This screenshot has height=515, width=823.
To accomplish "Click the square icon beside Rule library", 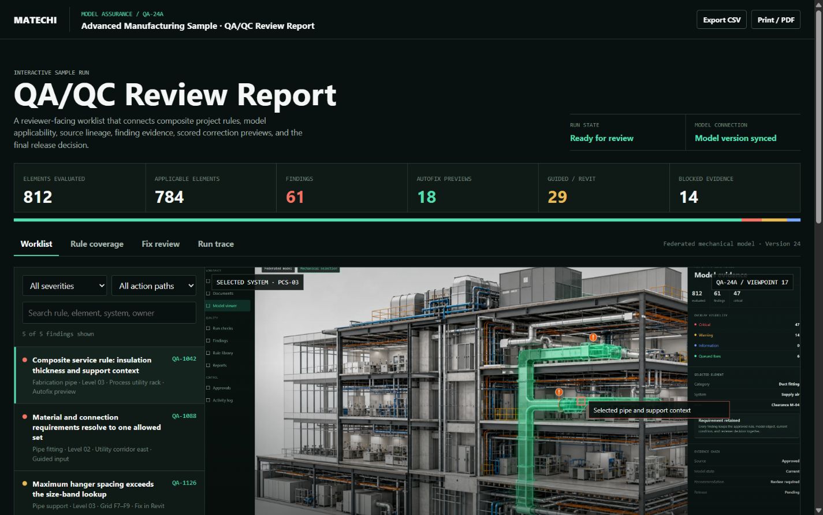I will 208,353.
